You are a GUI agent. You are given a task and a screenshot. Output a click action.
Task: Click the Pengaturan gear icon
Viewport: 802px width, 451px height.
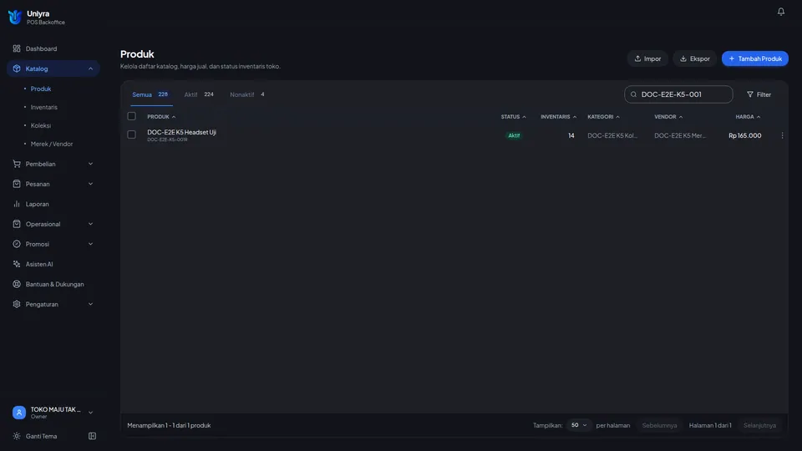point(17,304)
